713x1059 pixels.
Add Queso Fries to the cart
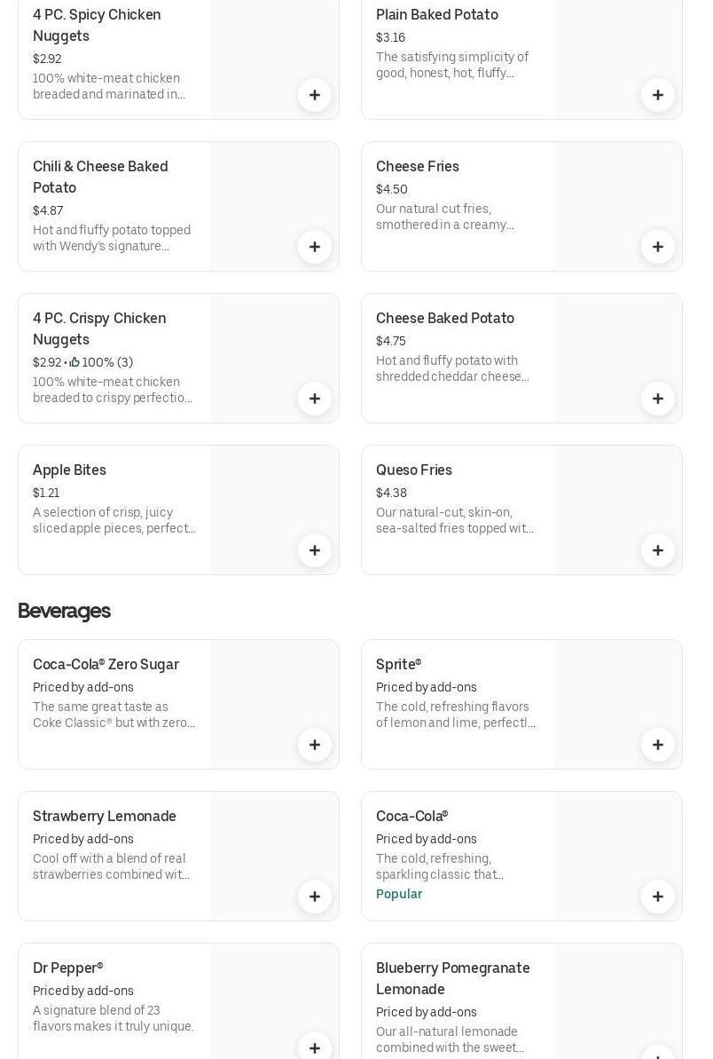coord(658,550)
